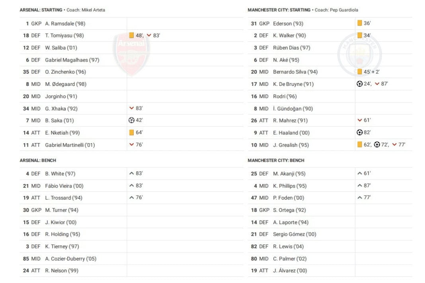
Task: Click Mahrez's red substitution-off arrow
Action: click(360, 120)
